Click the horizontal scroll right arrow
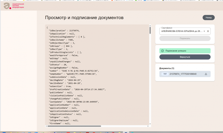Viewport: 223px width, 133px height. [x=148, y=126]
